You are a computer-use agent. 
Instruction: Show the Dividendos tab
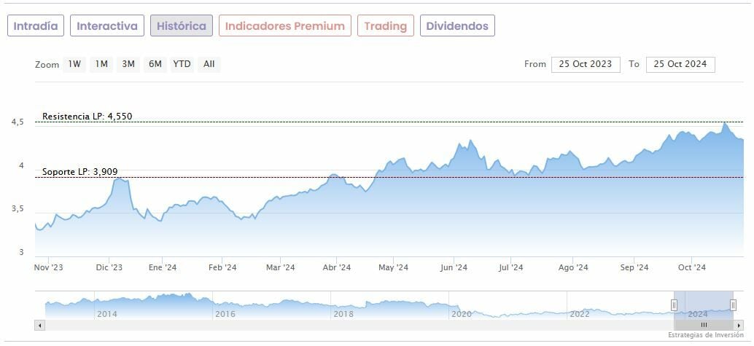(457, 26)
